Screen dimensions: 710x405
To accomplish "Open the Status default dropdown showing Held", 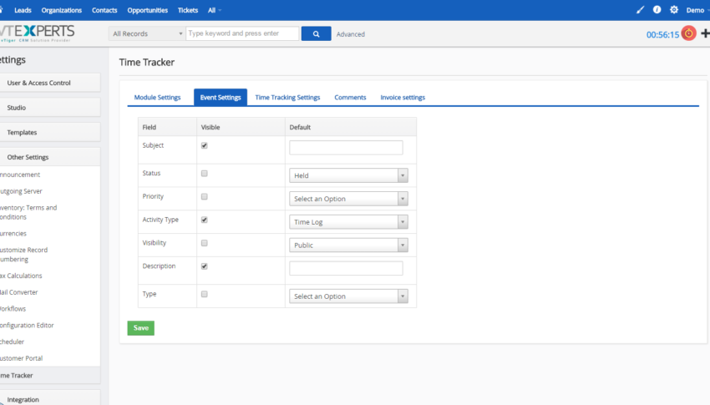I will click(x=348, y=175).
